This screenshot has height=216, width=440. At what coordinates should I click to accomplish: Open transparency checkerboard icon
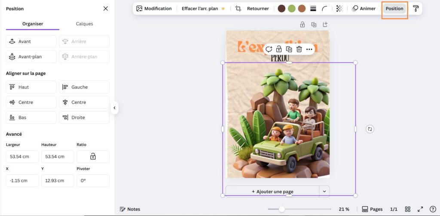(339, 9)
